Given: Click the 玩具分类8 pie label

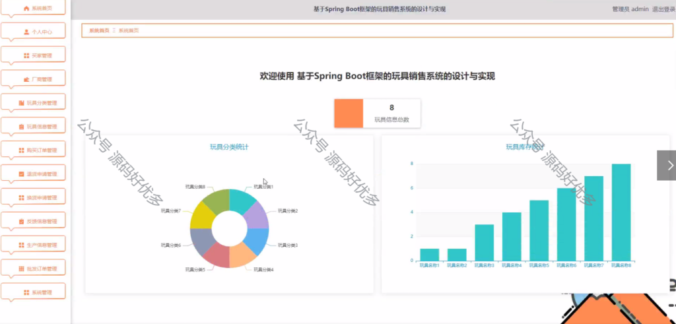Looking at the screenshot, I should [x=195, y=187].
